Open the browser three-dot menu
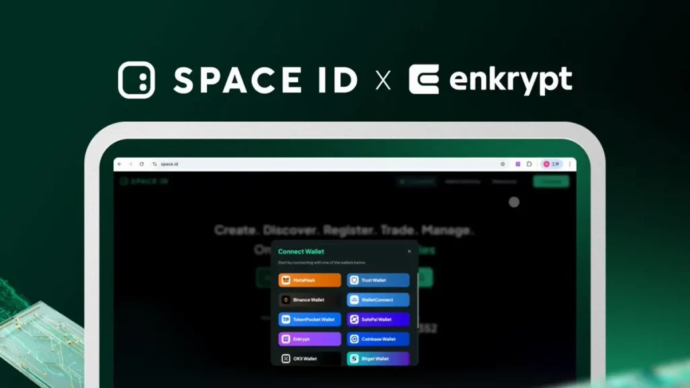690x388 pixels. (x=570, y=164)
